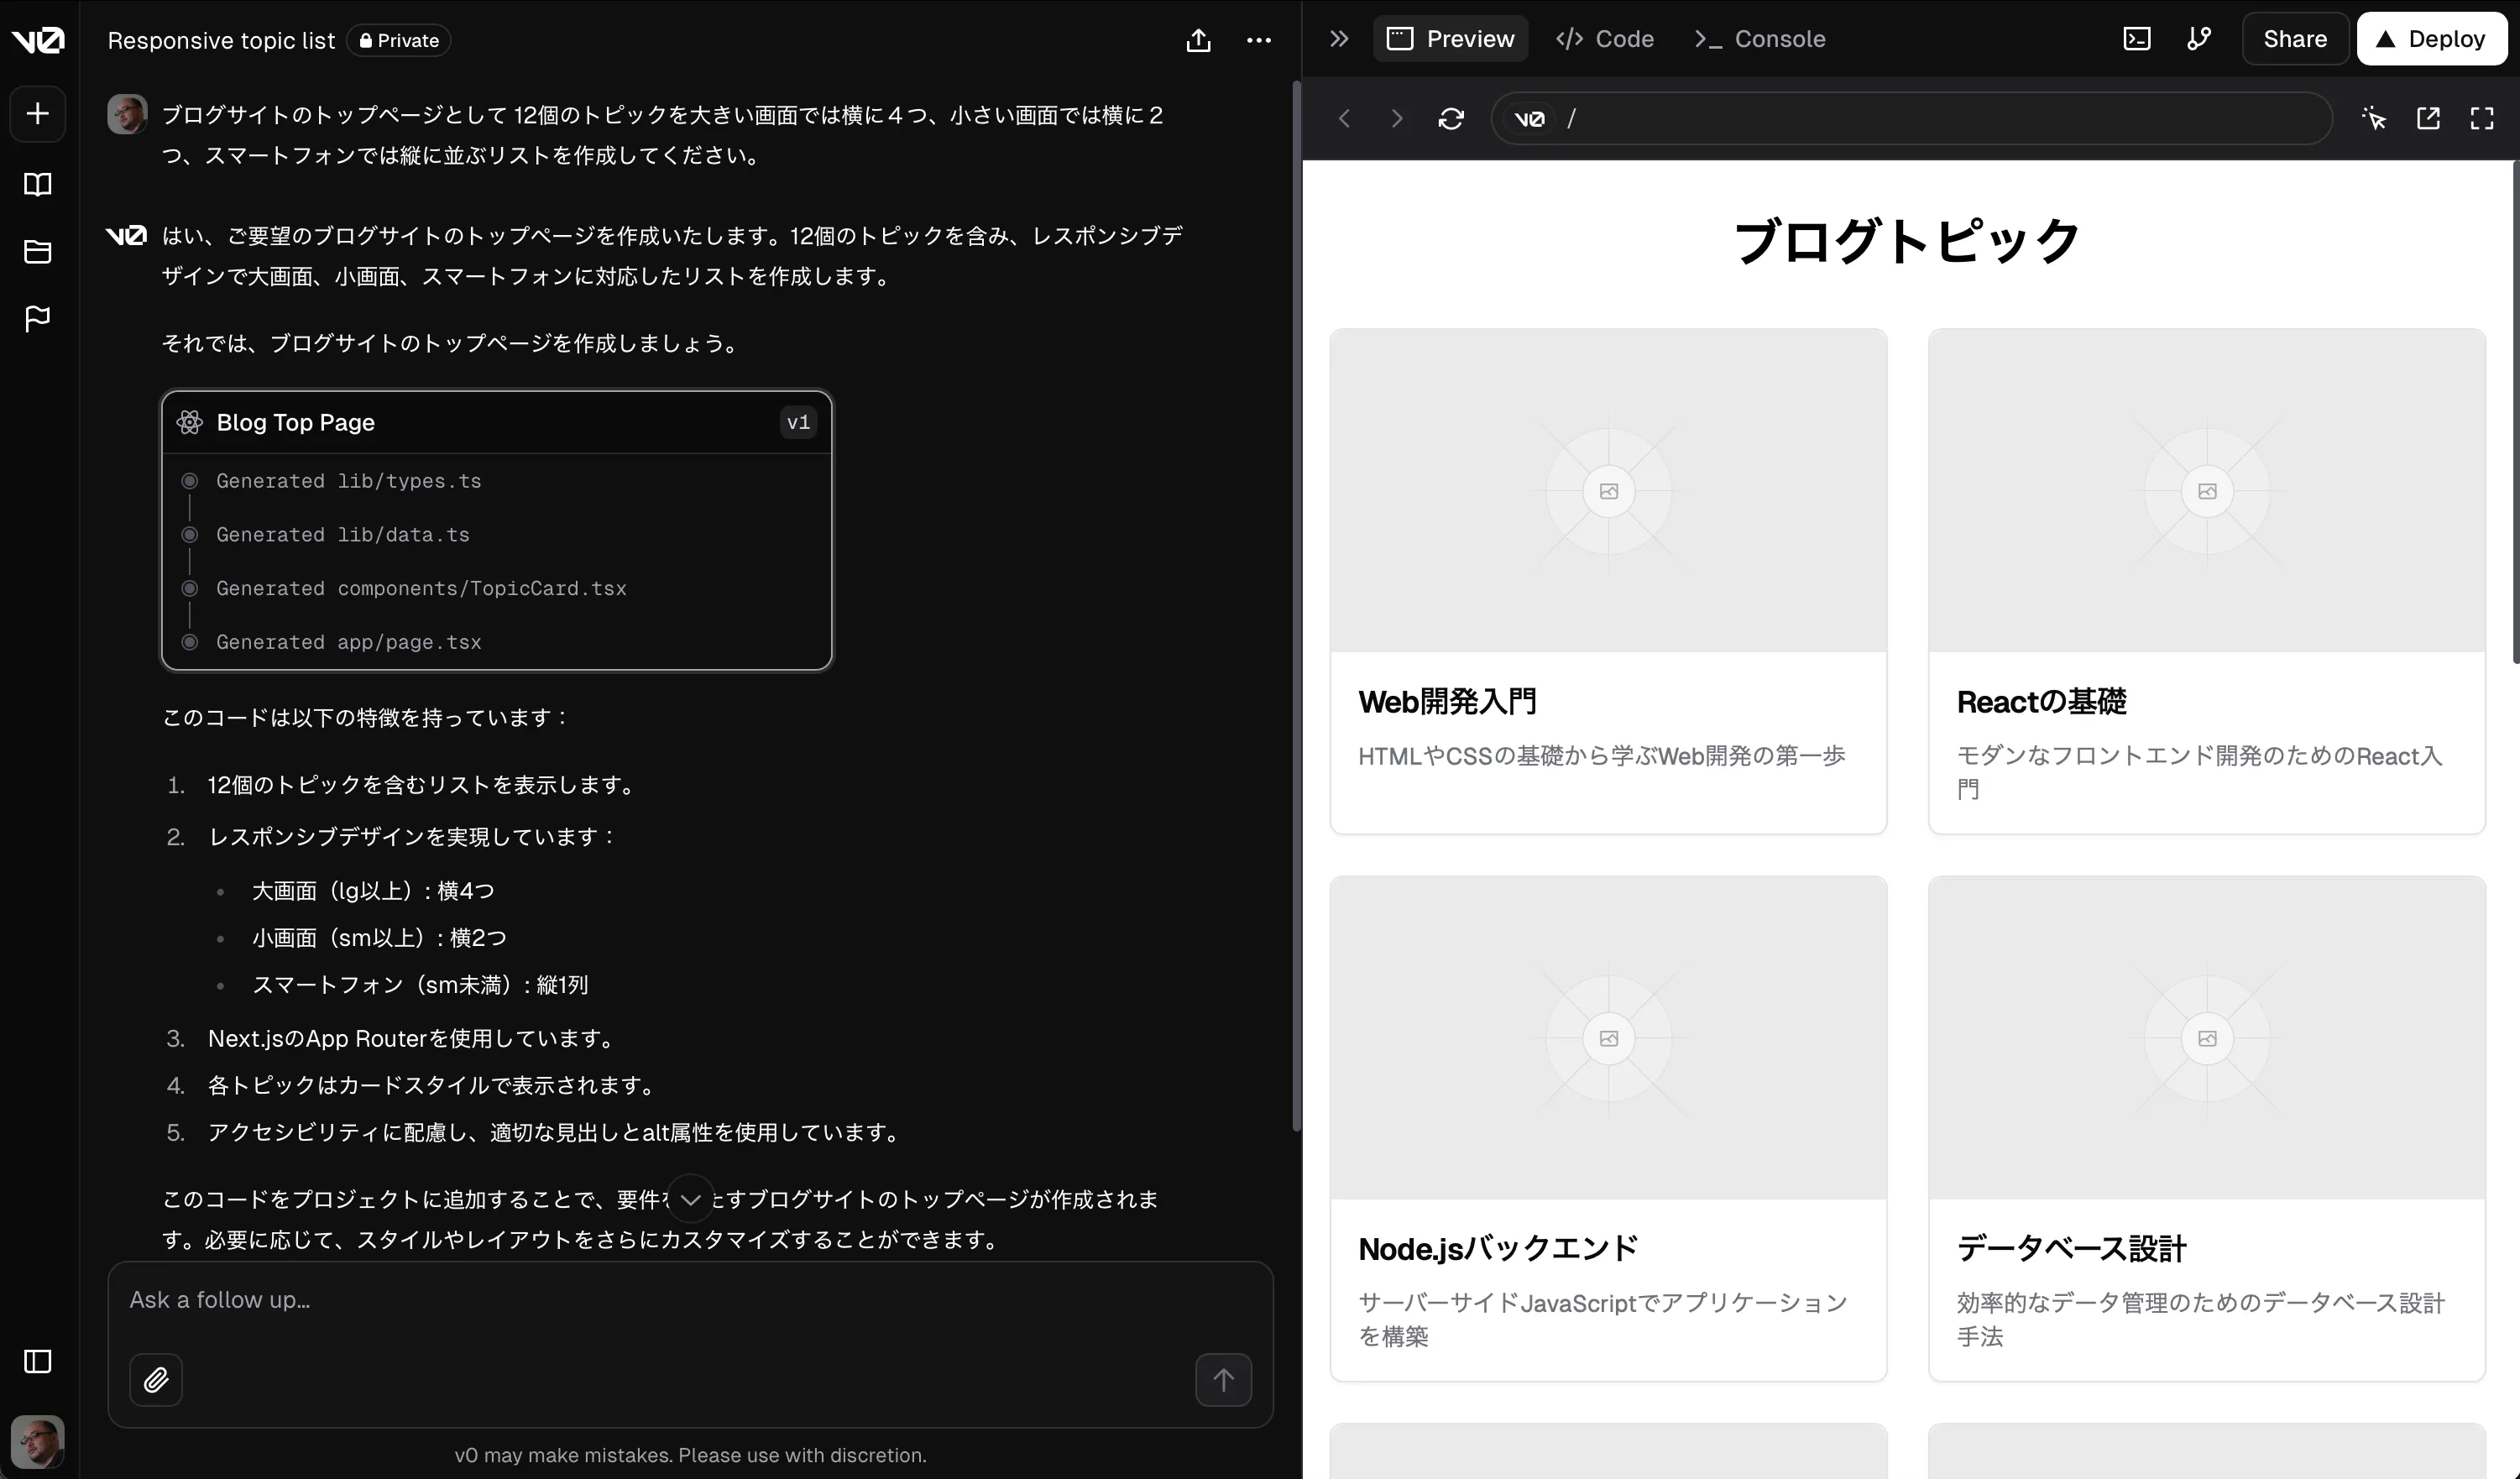Open the v1 version selector
The width and height of the screenshot is (2520, 1479).
pyautogui.click(x=798, y=422)
